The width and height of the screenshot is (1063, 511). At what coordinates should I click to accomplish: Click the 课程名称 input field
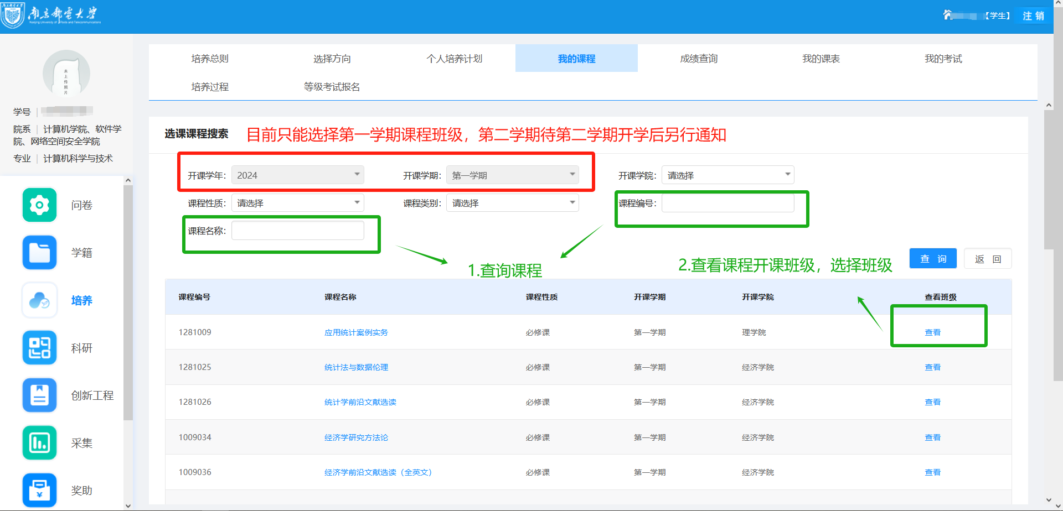(x=297, y=231)
